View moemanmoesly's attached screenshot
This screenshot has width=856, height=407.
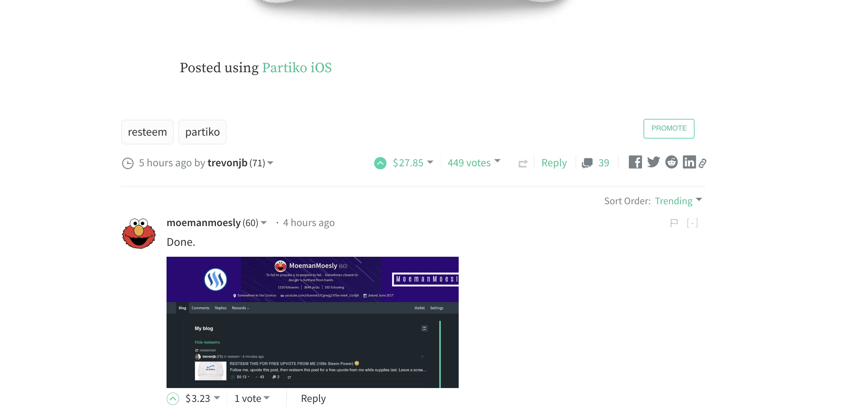pos(312,322)
